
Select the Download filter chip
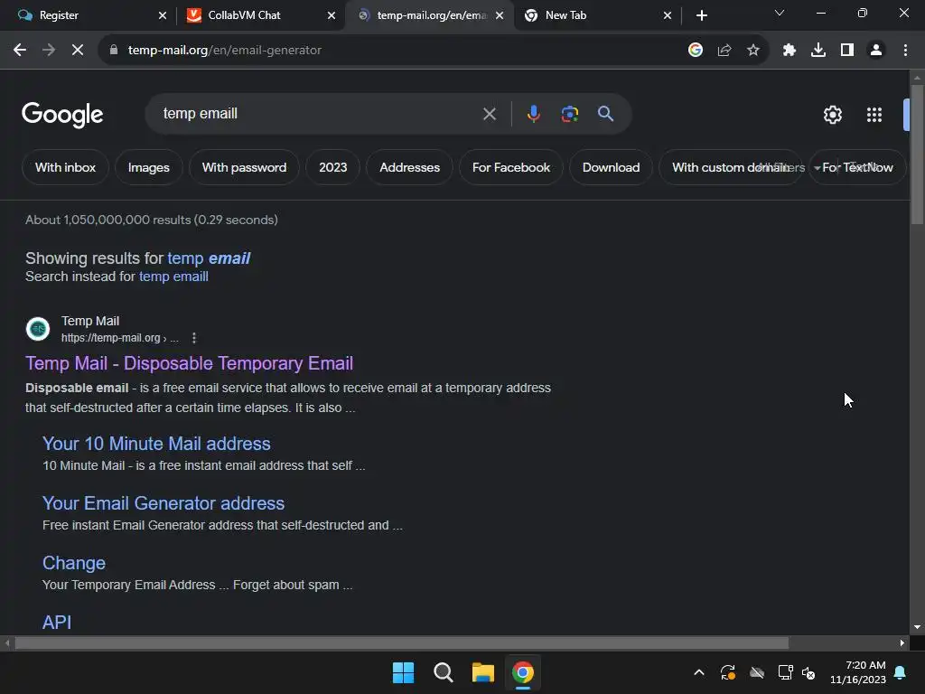tap(612, 167)
